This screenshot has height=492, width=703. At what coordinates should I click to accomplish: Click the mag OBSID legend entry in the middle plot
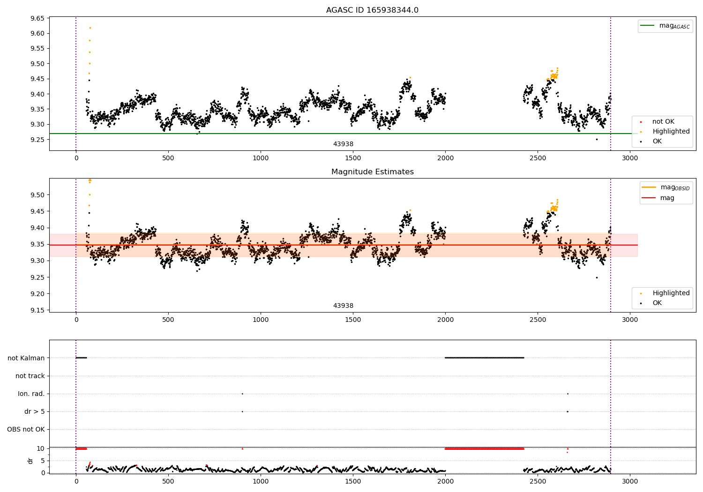pos(666,187)
